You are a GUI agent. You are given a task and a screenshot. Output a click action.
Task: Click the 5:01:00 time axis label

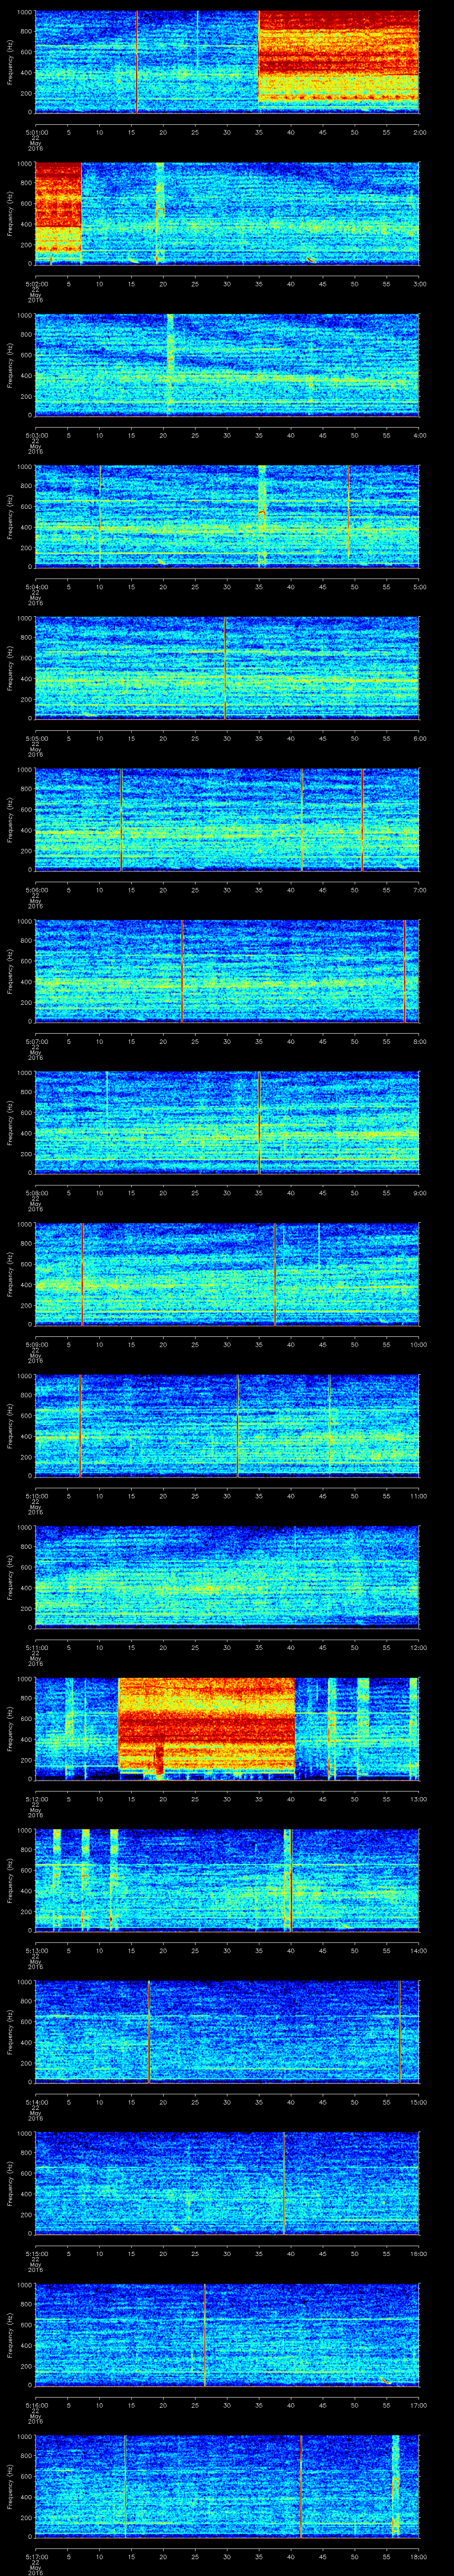36,132
